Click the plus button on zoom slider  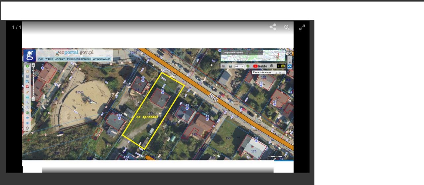[x=33, y=65]
